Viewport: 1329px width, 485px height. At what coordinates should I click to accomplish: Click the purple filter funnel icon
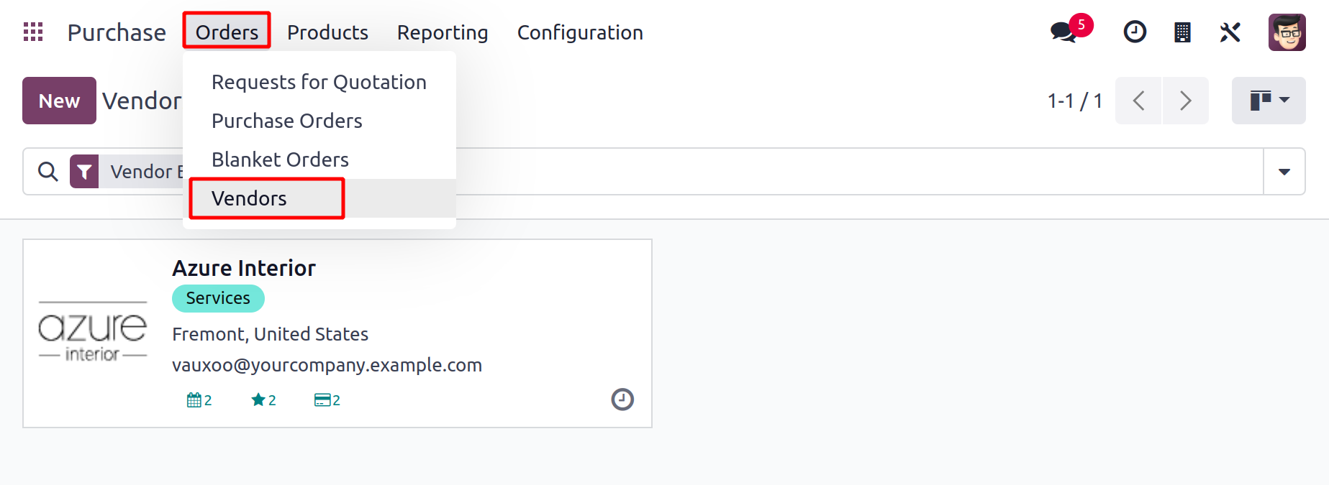[x=84, y=172]
